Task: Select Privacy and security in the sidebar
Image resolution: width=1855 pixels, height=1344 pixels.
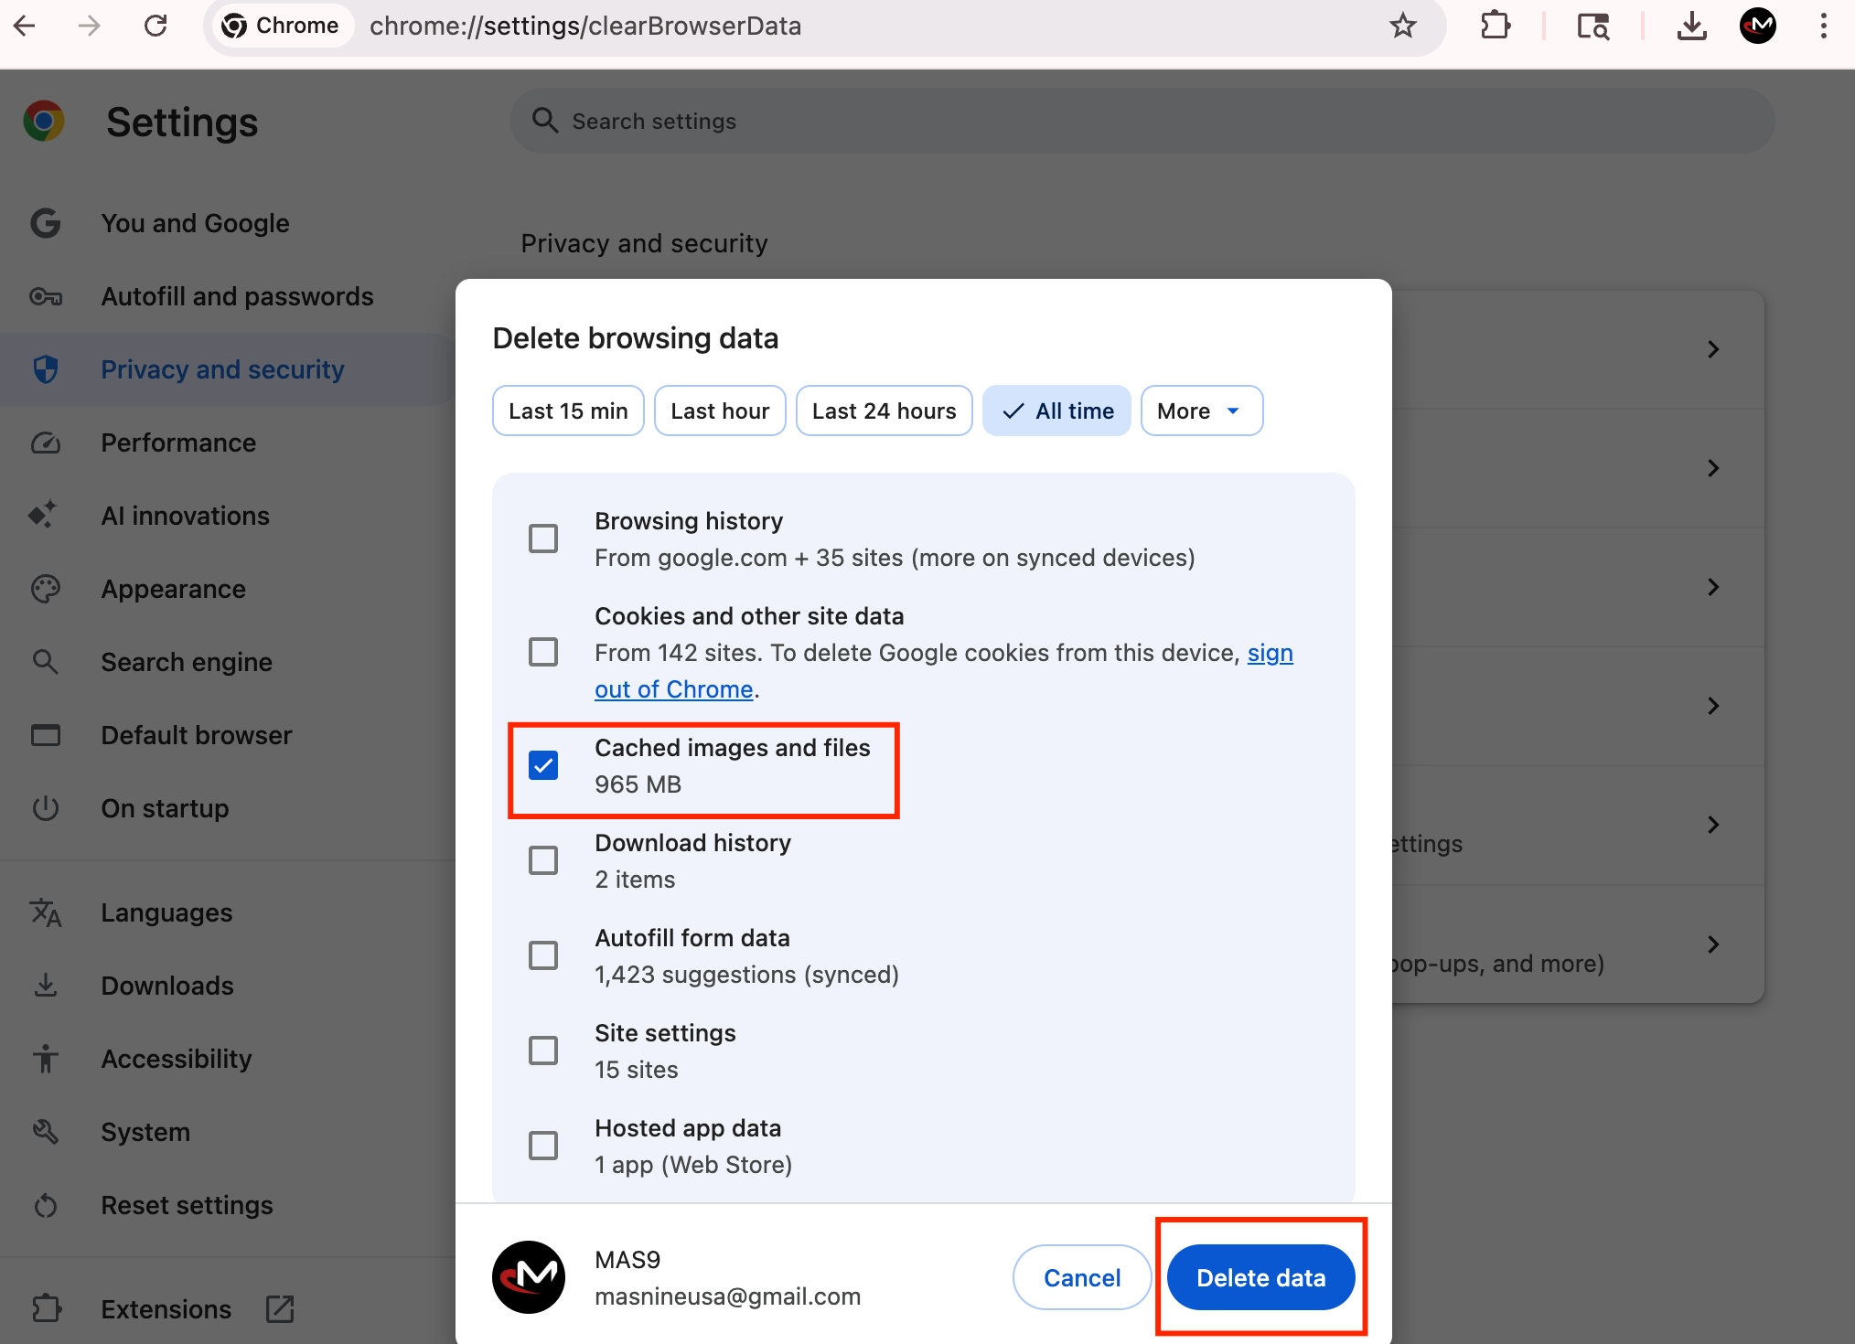Action: 221,368
